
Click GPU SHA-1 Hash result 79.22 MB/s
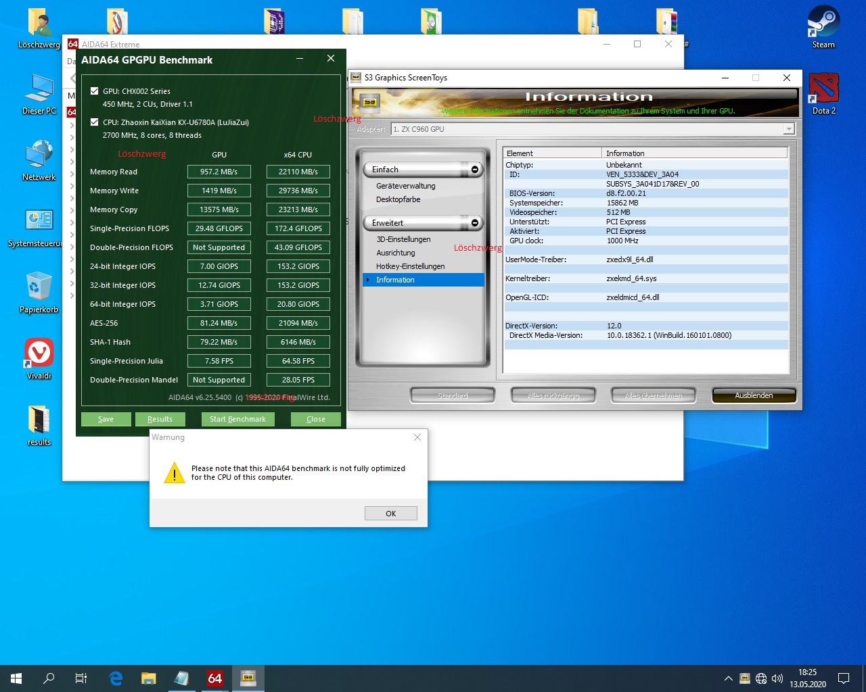(219, 342)
